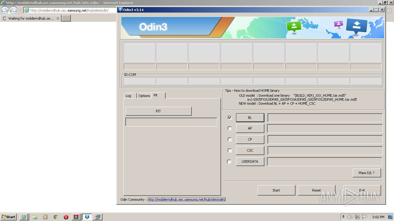Click Start to begin flashing
This screenshot has width=394, height=221.
276,190
